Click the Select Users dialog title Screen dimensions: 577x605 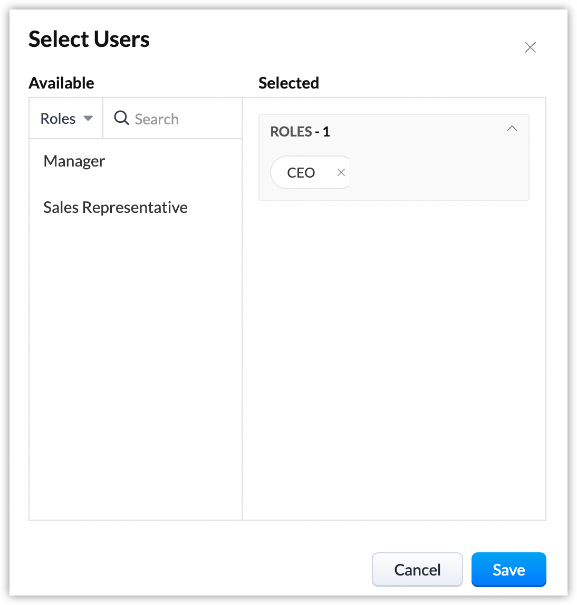pyautogui.click(x=89, y=40)
